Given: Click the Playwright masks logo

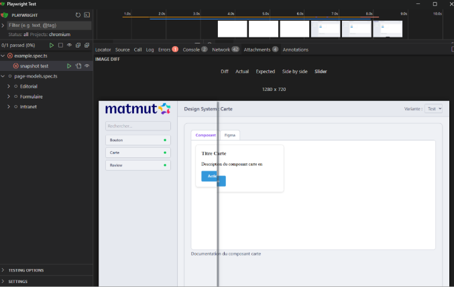Looking at the screenshot, I should (5, 14).
